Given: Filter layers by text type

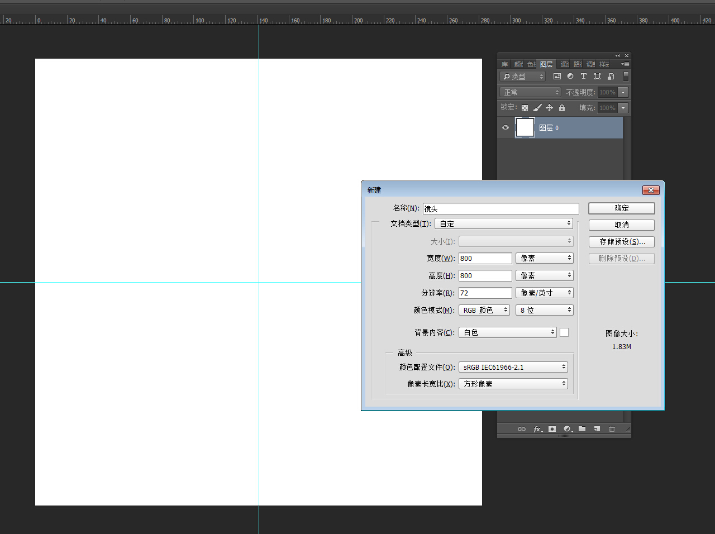Looking at the screenshot, I should click(x=584, y=77).
